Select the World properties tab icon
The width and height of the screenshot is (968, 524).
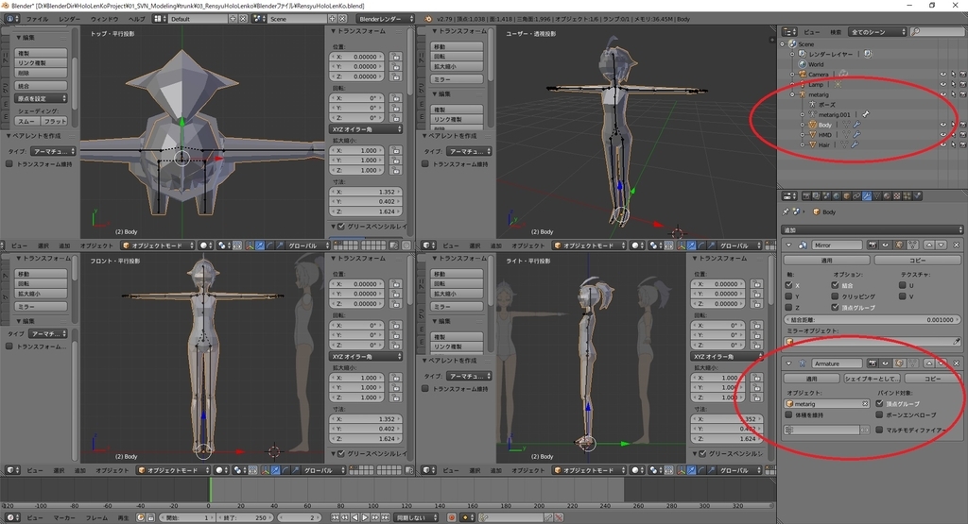coord(837,196)
